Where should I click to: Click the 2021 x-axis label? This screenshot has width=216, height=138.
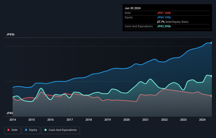[145, 120]
